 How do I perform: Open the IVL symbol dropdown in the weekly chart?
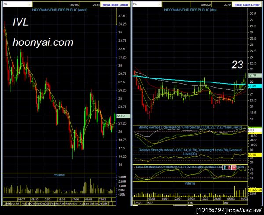17,4
